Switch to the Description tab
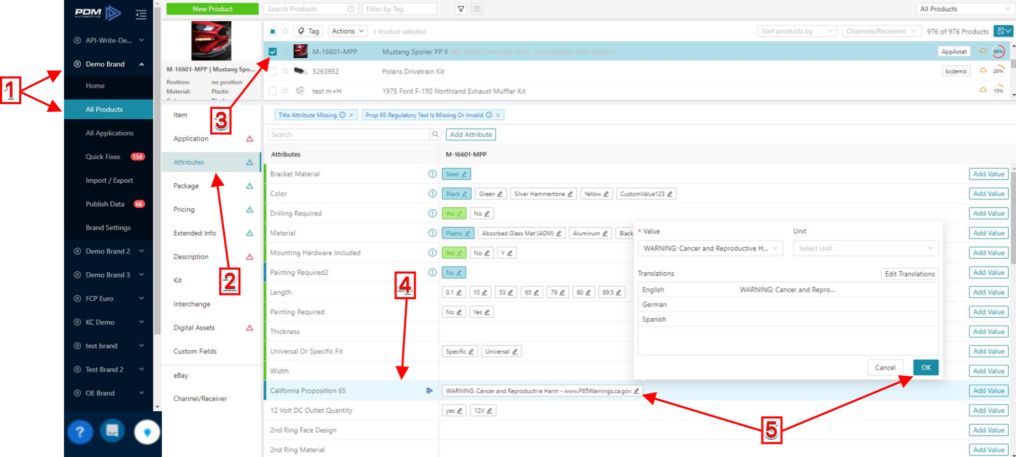The image size is (1016, 457). (x=211, y=257)
